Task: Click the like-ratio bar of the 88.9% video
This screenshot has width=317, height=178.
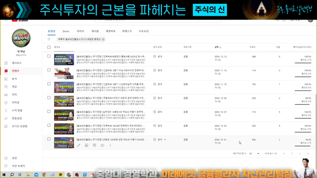Action: point(303,104)
